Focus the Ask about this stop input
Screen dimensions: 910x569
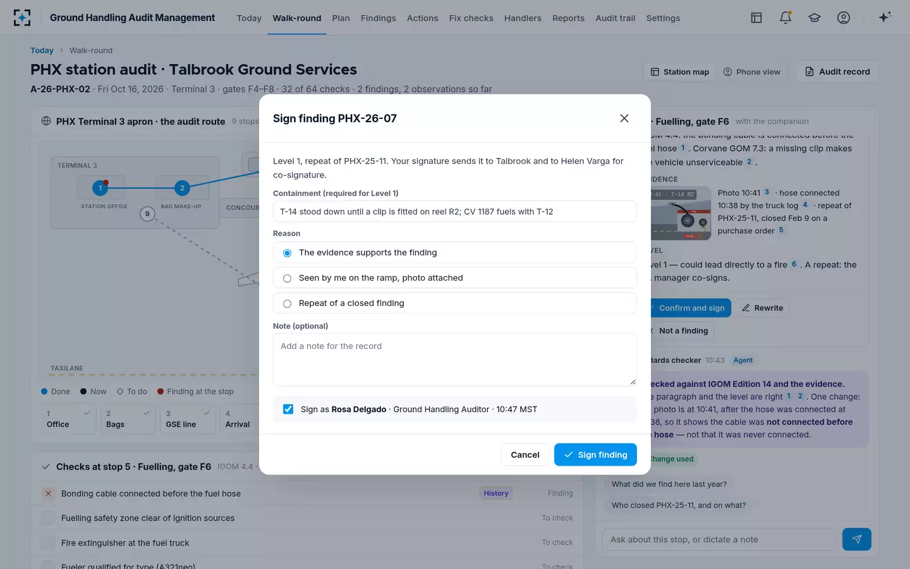click(x=720, y=539)
